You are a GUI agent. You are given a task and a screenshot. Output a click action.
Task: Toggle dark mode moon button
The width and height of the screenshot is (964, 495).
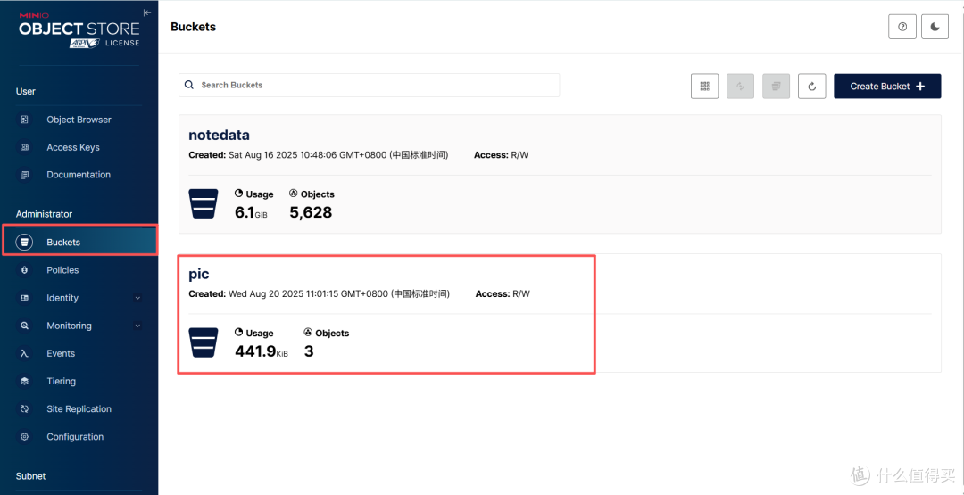tap(935, 27)
